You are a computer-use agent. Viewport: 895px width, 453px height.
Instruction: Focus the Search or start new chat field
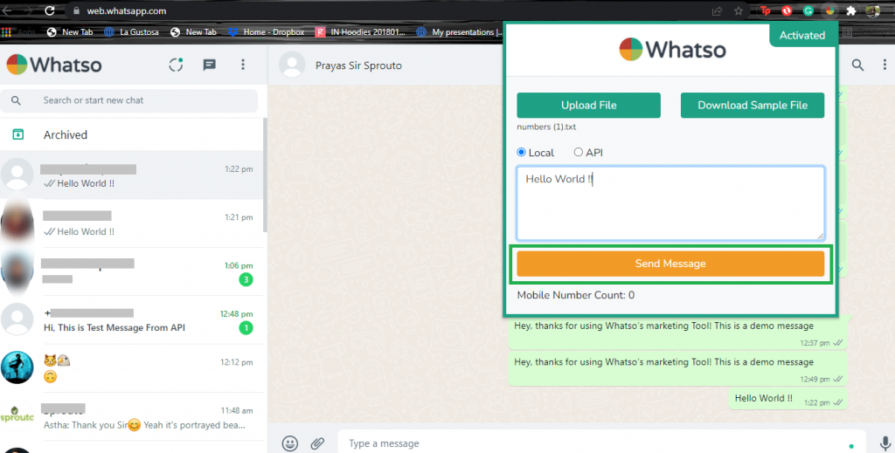[x=129, y=100]
